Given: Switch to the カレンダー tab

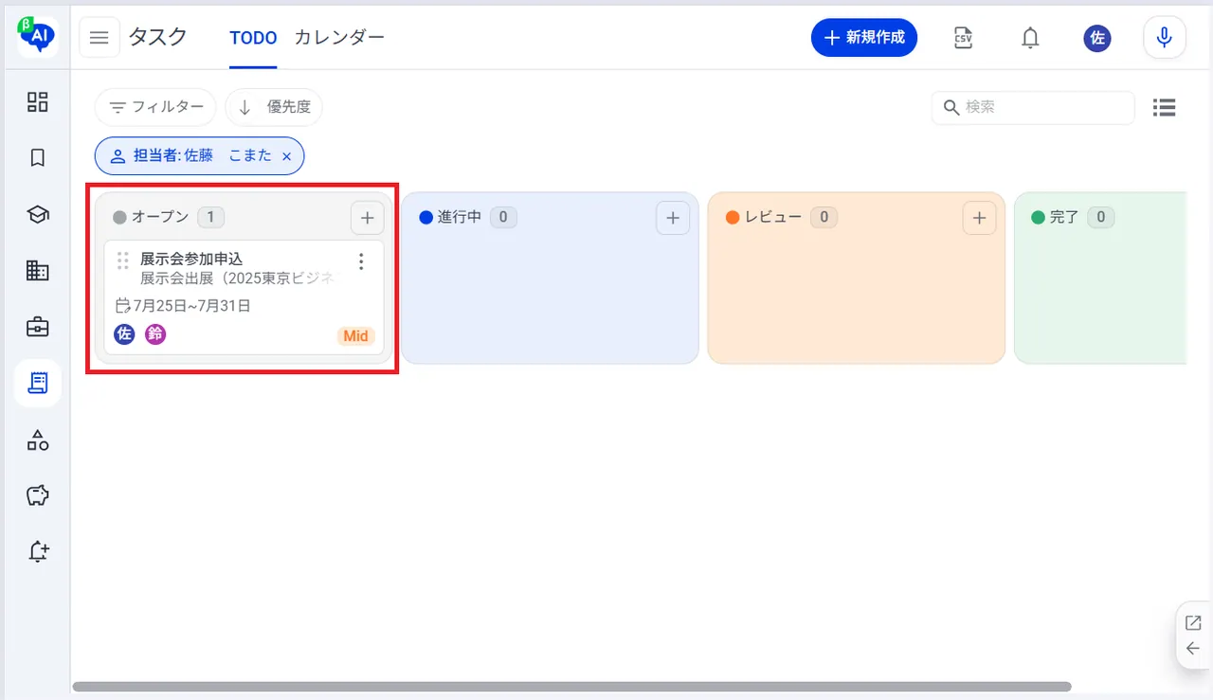Looking at the screenshot, I should [339, 38].
